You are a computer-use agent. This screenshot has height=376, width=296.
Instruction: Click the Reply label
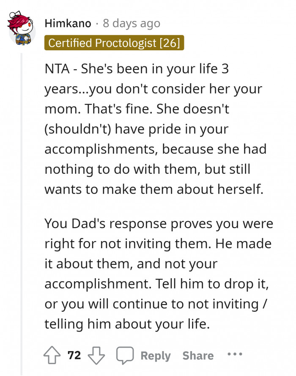coord(155,355)
